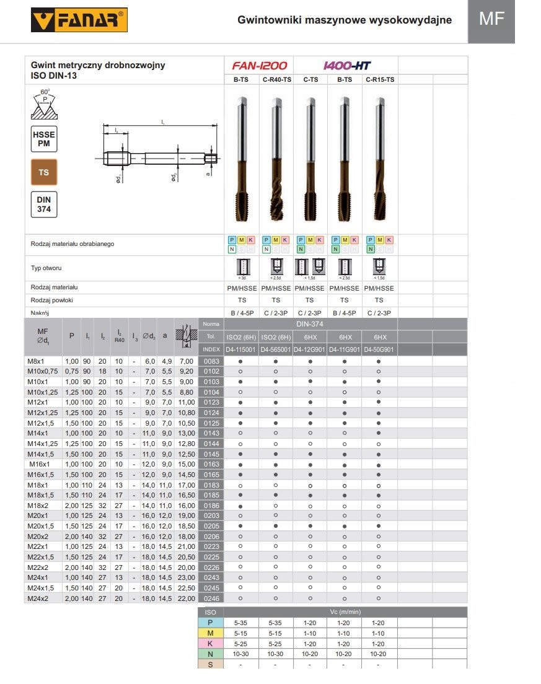541x684 pixels.
Task: Click the yellow M ISO swatch in speed table
Action: click(210, 633)
